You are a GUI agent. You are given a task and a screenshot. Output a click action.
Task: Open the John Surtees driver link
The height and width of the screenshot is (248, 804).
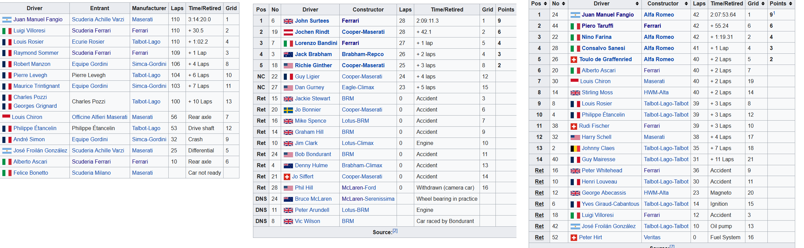[x=312, y=21]
